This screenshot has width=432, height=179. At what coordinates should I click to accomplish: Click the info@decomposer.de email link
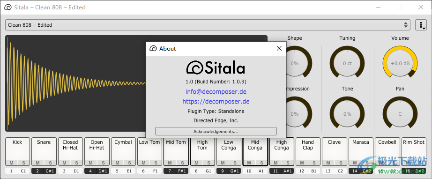tap(216, 91)
